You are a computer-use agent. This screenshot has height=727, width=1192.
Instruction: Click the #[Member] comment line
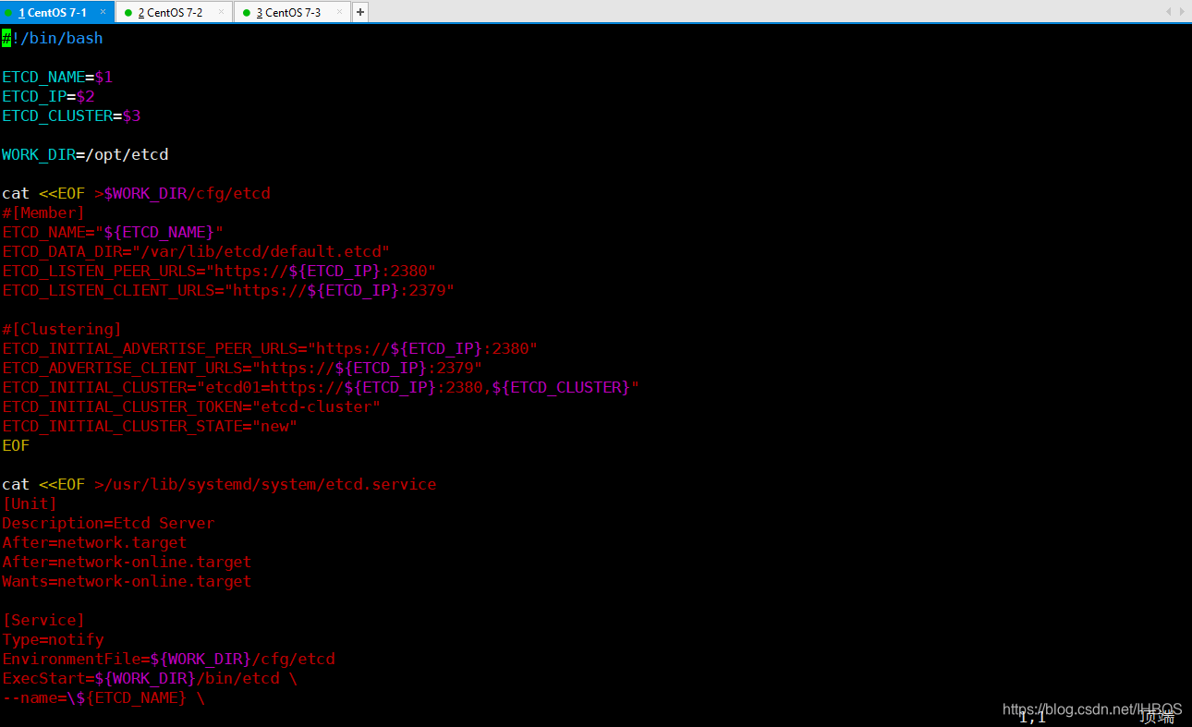click(43, 212)
